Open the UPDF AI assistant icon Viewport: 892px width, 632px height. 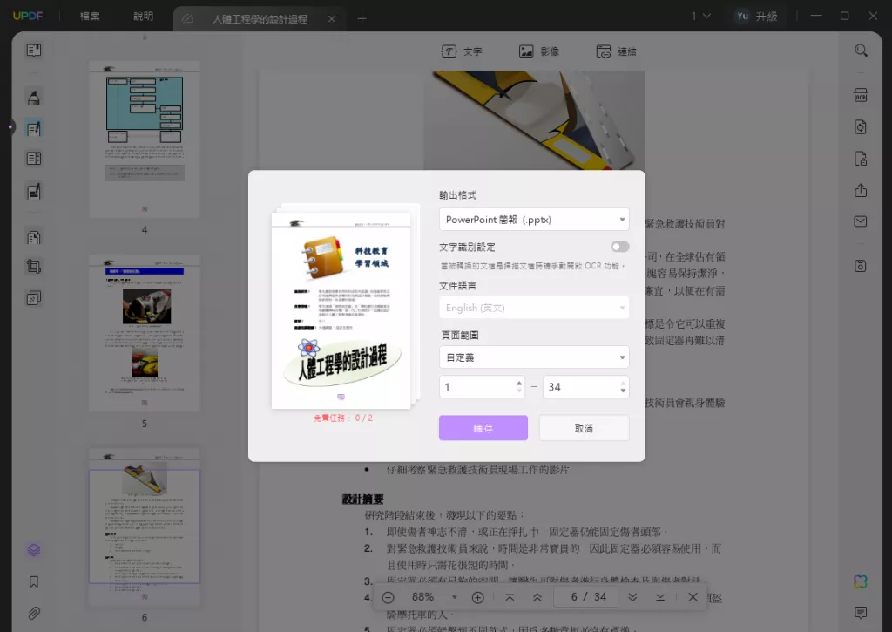click(x=861, y=581)
